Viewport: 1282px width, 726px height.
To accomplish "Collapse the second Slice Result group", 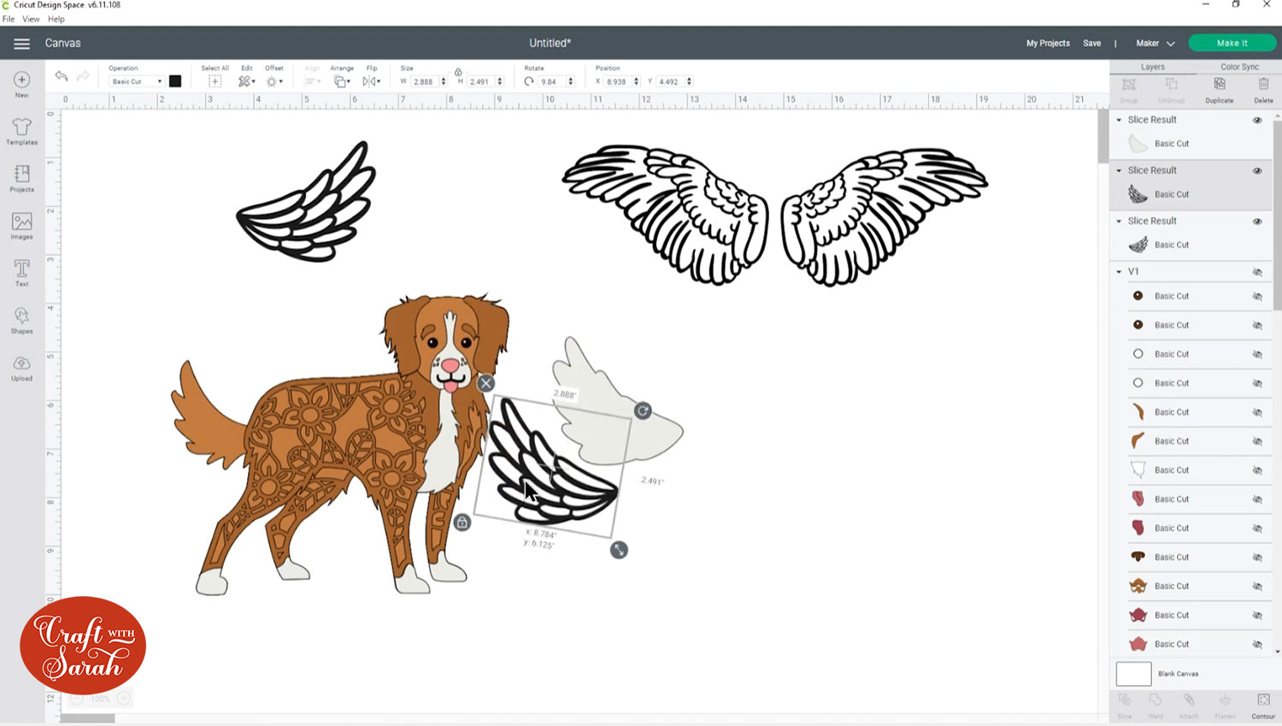I will [1119, 170].
